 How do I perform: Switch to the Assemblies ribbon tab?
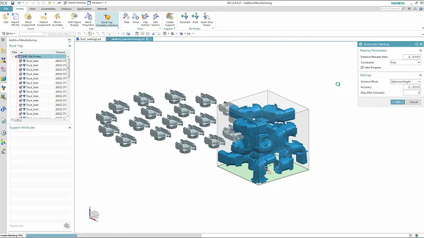[48, 9]
